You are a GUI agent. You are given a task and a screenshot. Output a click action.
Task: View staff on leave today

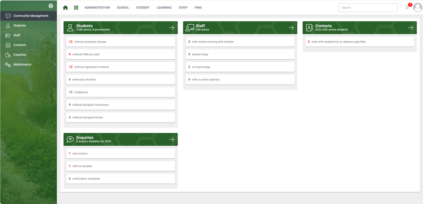click(x=240, y=67)
